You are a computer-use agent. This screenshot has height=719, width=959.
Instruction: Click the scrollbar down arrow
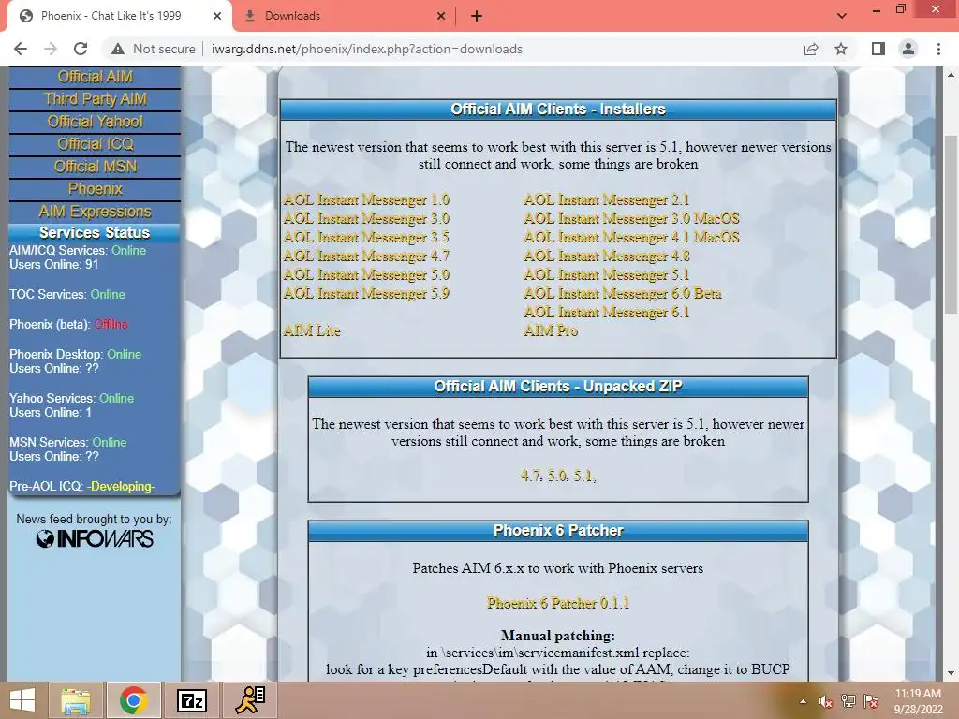(951, 674)
